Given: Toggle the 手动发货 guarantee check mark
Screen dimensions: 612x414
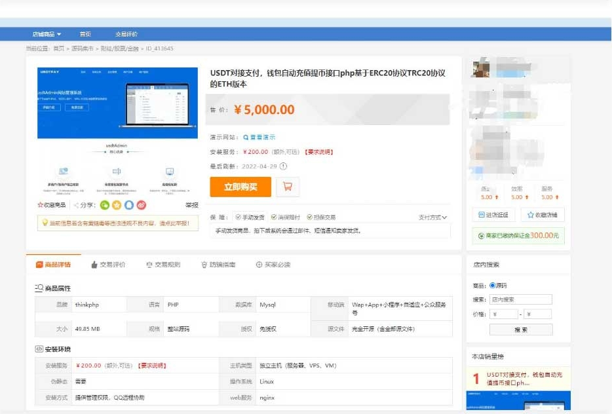Looking at the screenshot, I should click(x=238, y=217).
